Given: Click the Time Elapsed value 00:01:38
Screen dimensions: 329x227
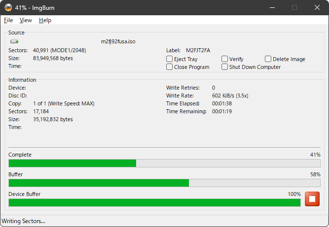Looking at the screenshot, I should point(222,103).
